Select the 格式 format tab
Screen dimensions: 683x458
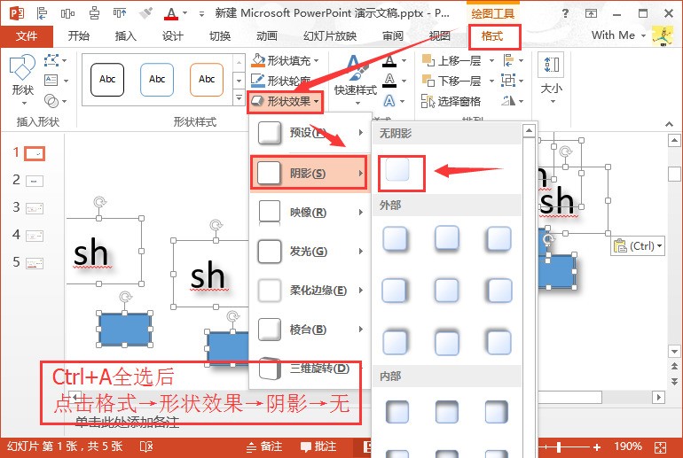click(492, 36)
